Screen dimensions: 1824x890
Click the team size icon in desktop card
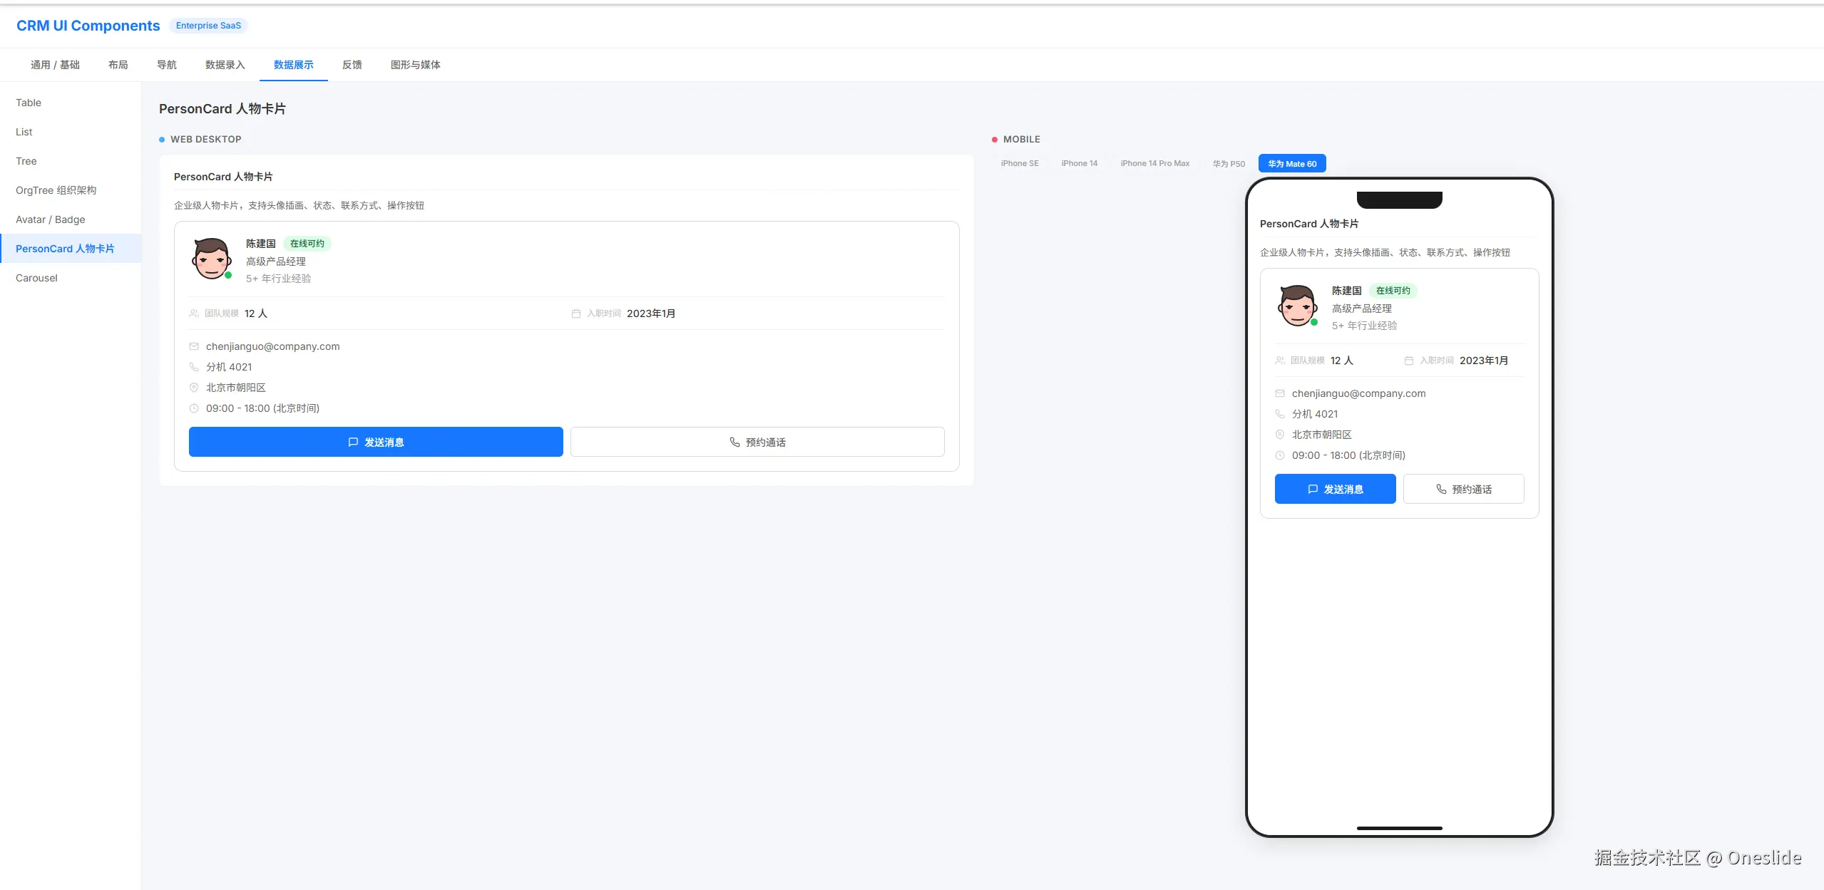pyautogui.click(x=194, y=314)
